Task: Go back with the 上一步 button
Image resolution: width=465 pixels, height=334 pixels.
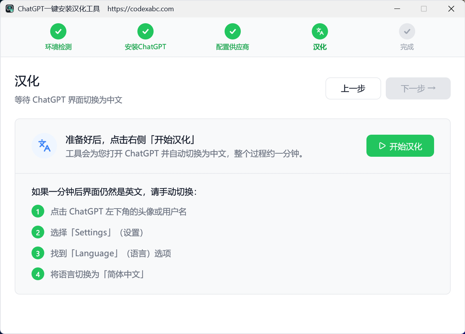Action: (353, 89)
